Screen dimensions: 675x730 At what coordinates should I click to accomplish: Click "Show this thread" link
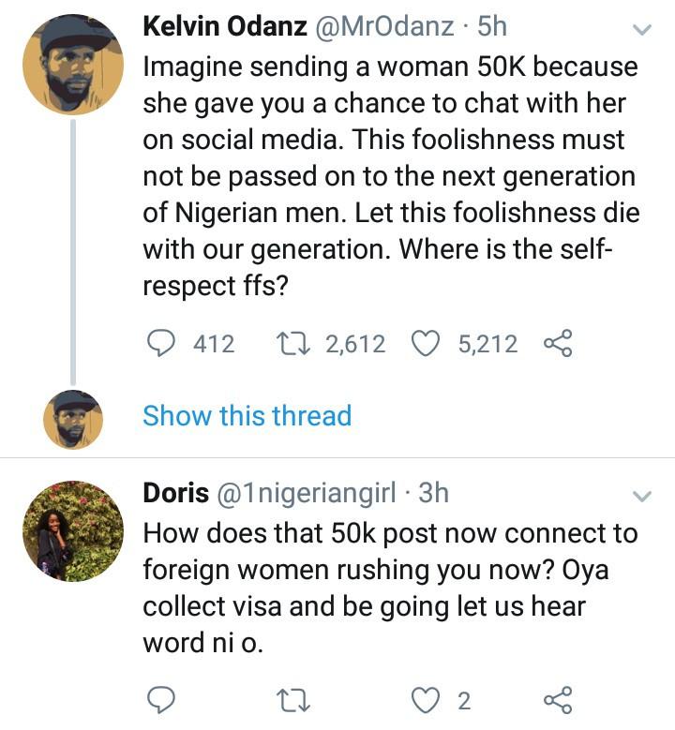click(x=247, y=415)
